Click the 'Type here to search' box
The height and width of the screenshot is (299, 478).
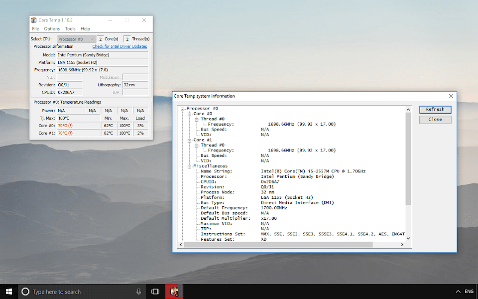point(82,292)
